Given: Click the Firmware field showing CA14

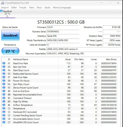Looking at the screenshot, I should click(x=63, y=27).
